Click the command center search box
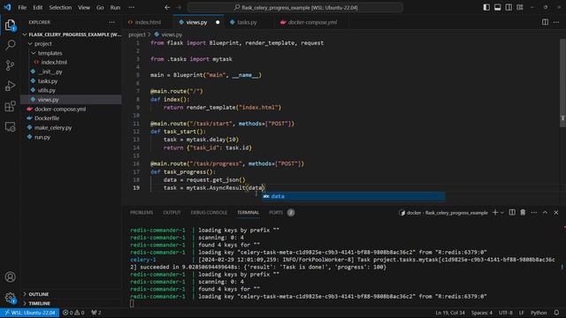 coord(294,7)
